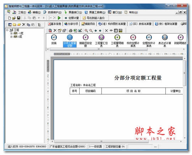Click the ellipsis button in status bar
The width and height of the screenshot is (192, 155).
pyautogui.click(x=155, y=146)
